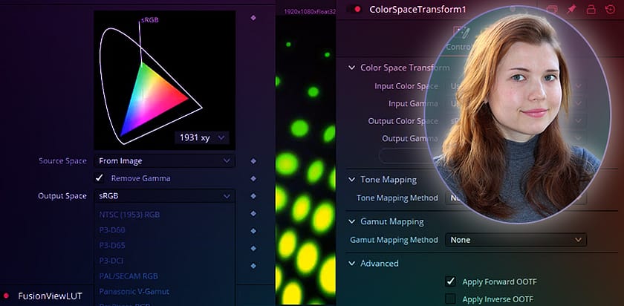Click the keyframe diamond for Source Space
Screen dimensions: 624x306
[253, 161]
